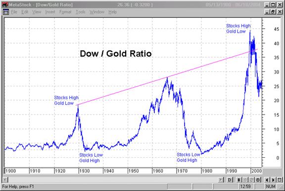Screen dimensions: 285x191
Task: Close the MetaStock application window
Action: [280, 5]
